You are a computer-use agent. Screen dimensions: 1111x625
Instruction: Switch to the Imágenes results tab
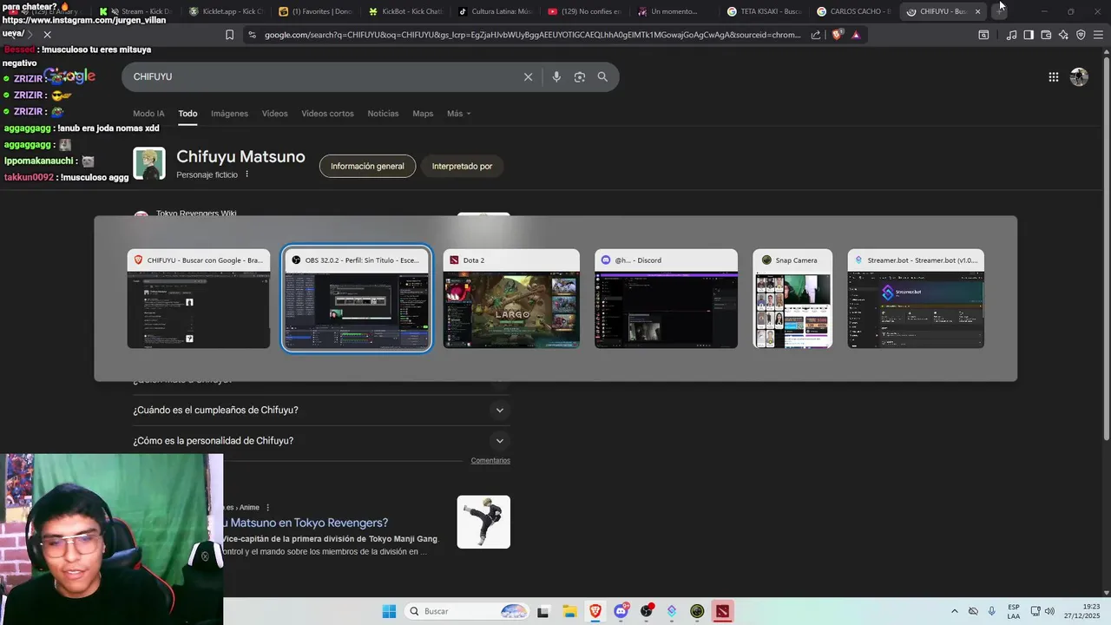point(229,114)
